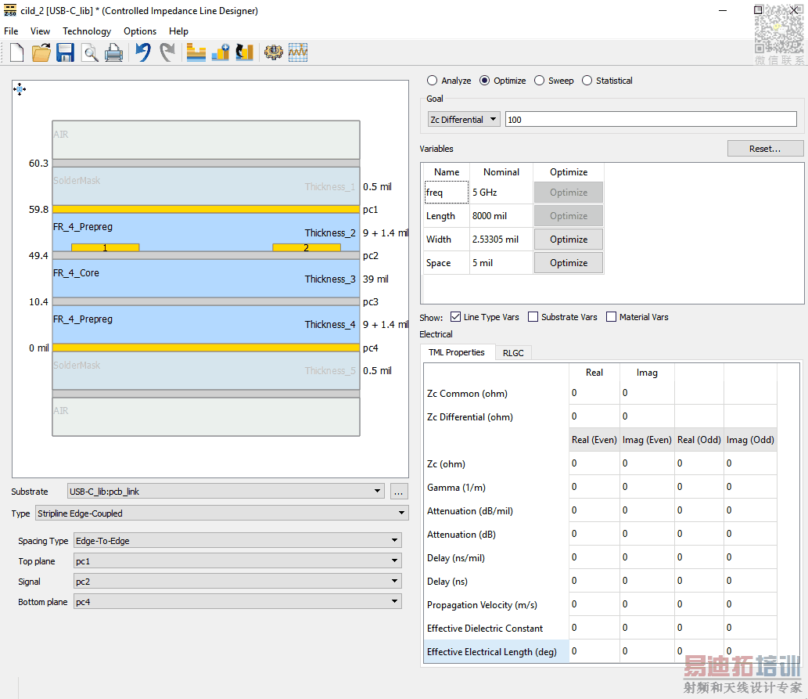808x699 pixels.
Task: Click the goal value field containing 100
Action: pos(651,120)
